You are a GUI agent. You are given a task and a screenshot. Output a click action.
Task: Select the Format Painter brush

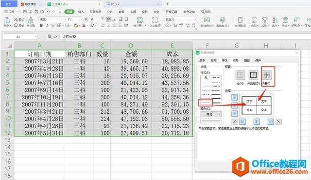(31, 20)
